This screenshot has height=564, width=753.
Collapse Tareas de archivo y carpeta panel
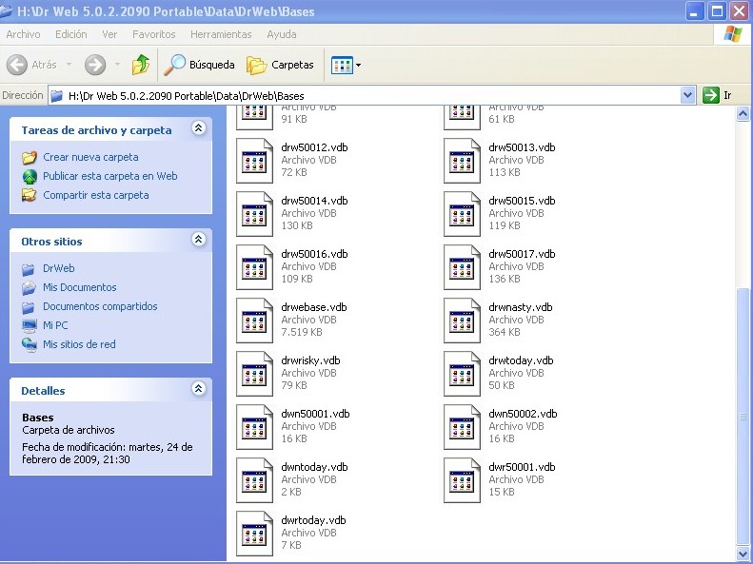198,128
